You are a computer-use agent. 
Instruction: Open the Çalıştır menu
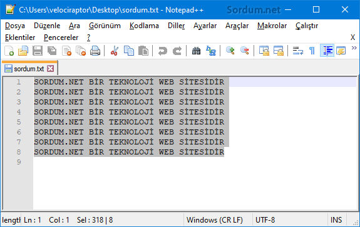click(307, 26)
